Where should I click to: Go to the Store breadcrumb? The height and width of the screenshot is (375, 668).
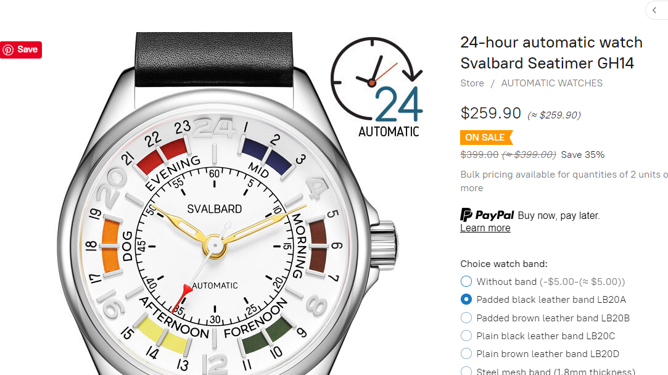pyautogui.click(x=472, y=83)
